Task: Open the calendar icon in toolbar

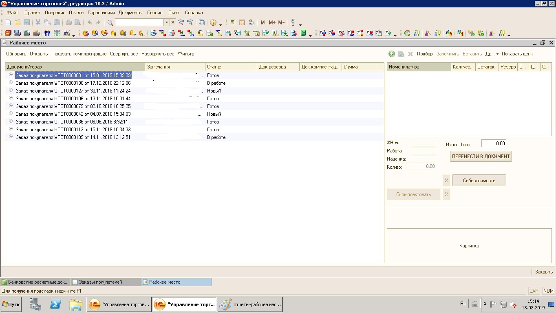Action: tap(242, 22)
